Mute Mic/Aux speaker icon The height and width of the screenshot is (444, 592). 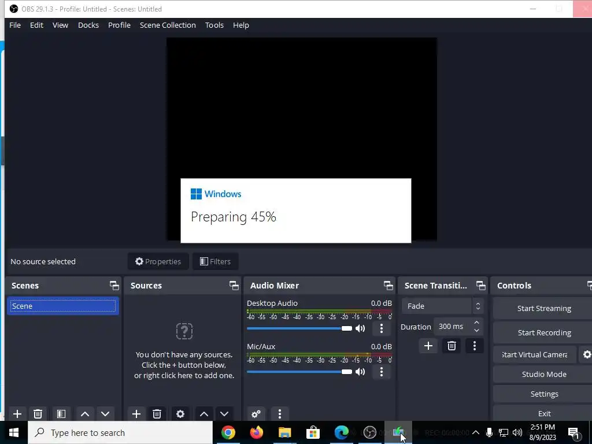[361, 372]
